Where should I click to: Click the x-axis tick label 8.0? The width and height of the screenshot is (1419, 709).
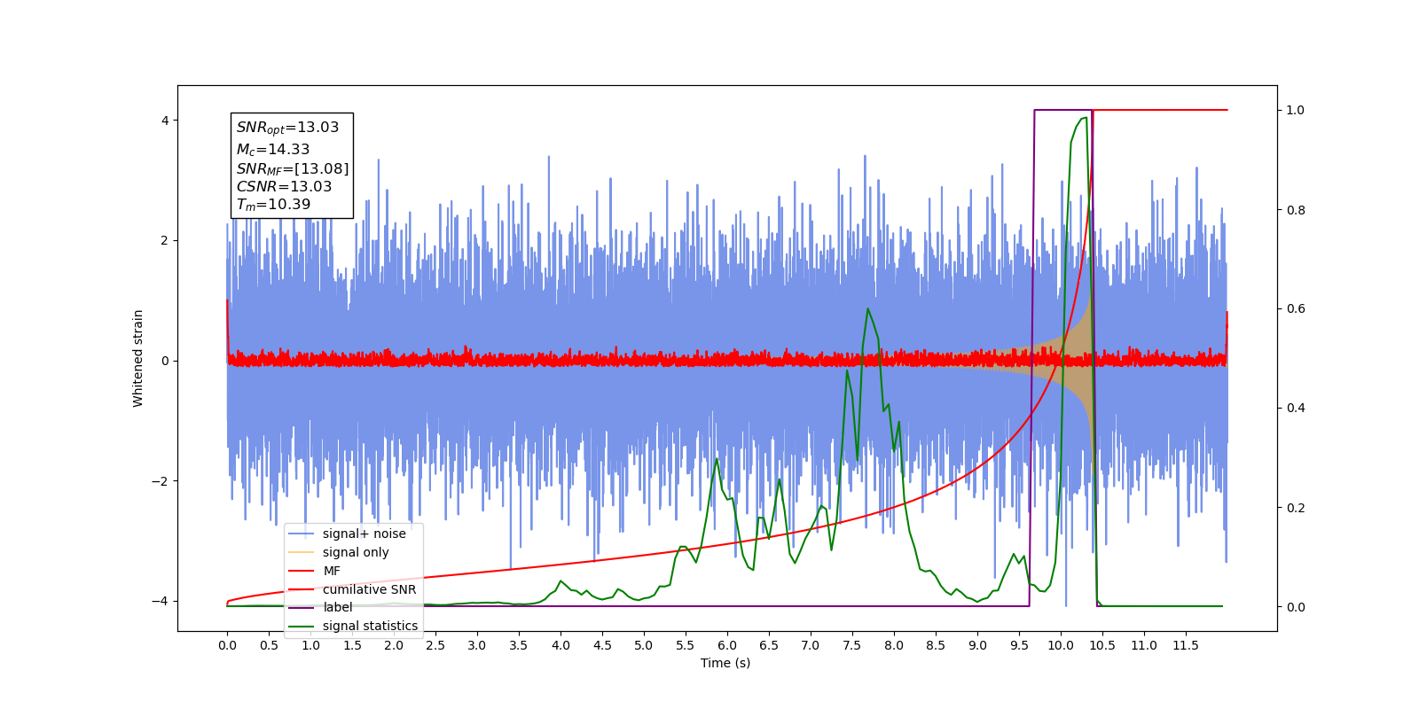pyautogui.click(x=894, y=645)
